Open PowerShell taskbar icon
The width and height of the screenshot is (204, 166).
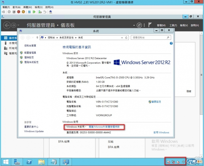(x=29, y=162)
